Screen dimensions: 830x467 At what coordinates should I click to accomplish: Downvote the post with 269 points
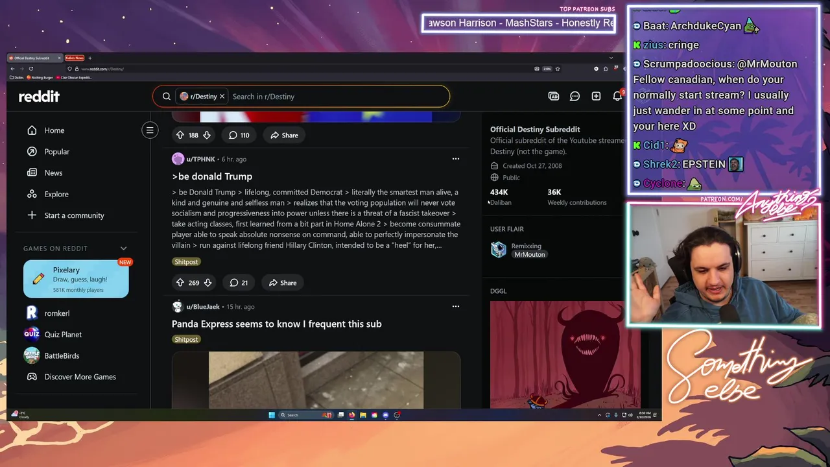(x=207, y=283)
